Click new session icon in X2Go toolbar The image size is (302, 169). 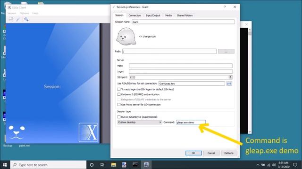[11, 19]
